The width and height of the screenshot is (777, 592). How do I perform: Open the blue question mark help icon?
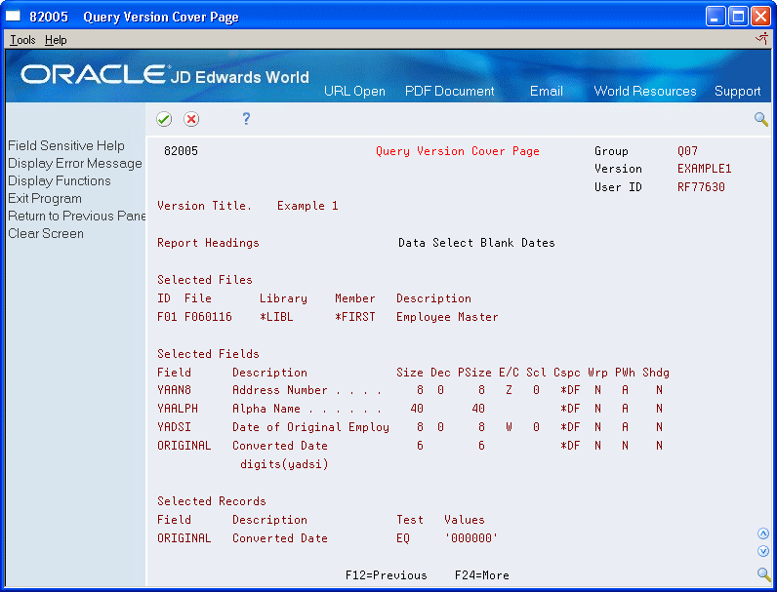coord(246,119)
